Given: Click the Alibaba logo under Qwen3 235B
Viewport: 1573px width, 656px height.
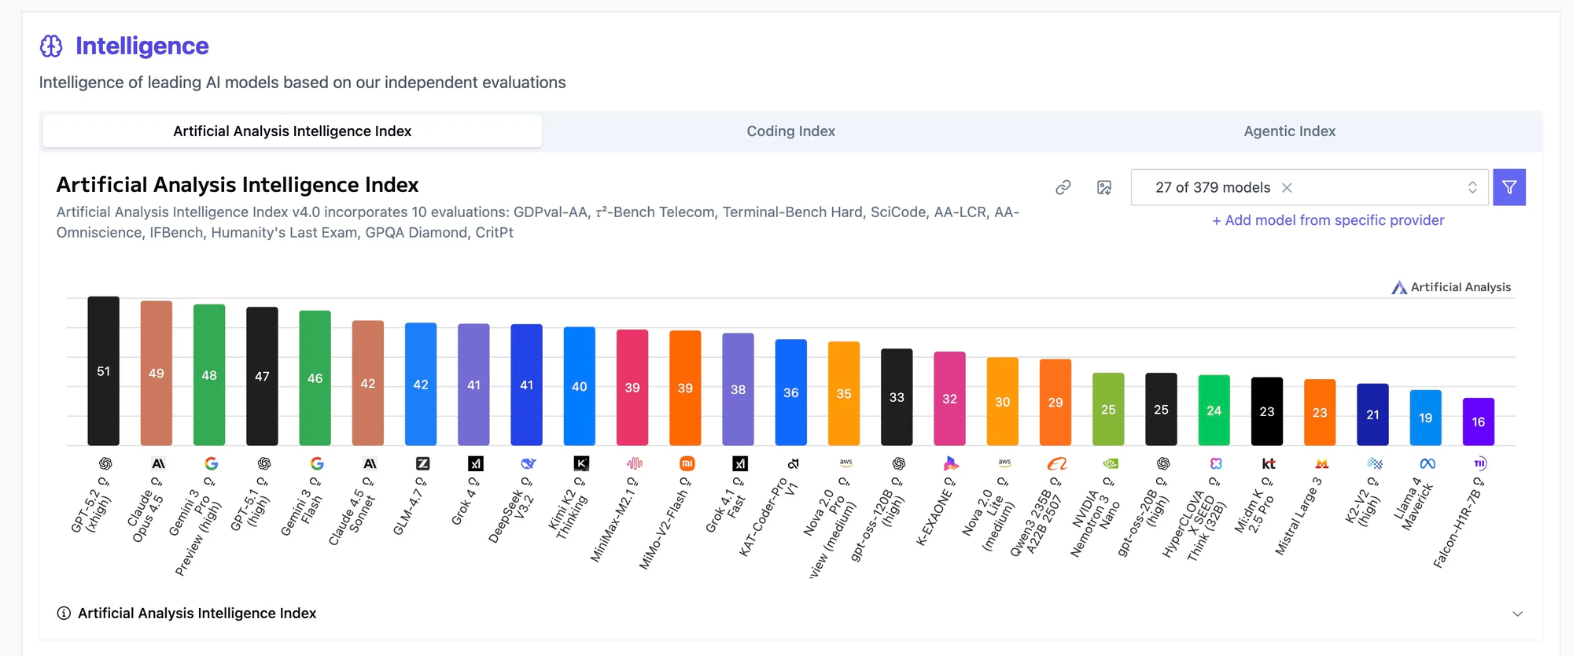Looking at the screenshot, I should [x=1057, y=464].
